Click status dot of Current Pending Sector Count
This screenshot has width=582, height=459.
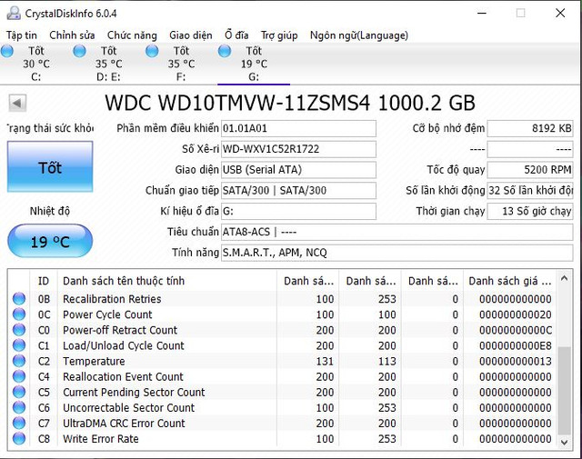click(x=19, y=393)
